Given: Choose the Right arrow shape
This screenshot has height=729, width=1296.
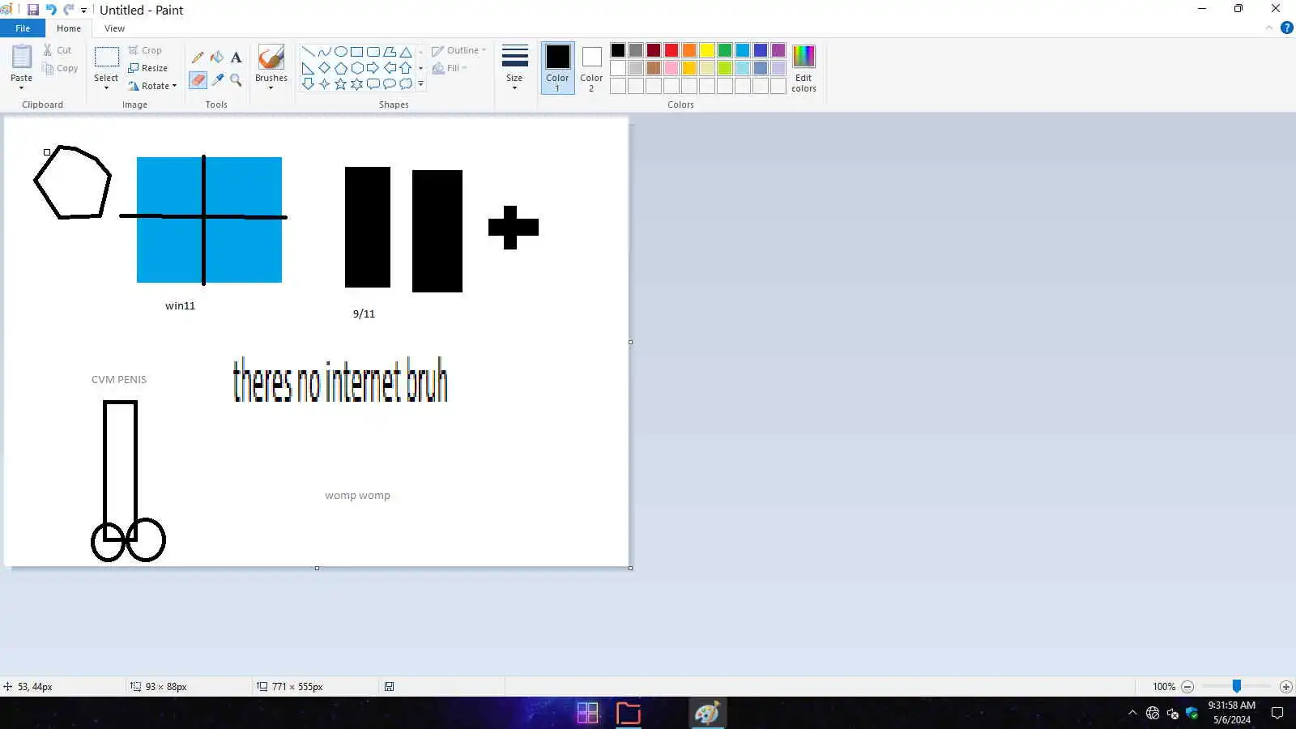Looking at the screenshot, I should 373,68.
